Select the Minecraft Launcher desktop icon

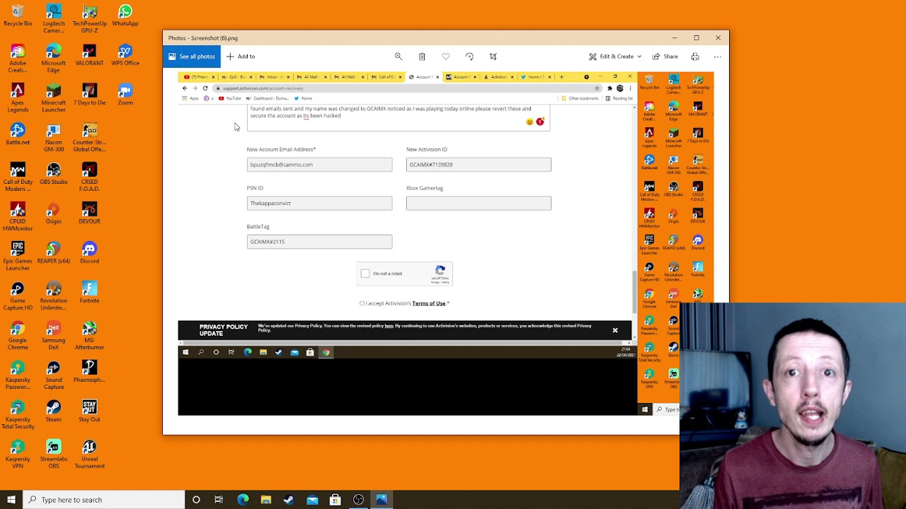click(x=54, y=98)
